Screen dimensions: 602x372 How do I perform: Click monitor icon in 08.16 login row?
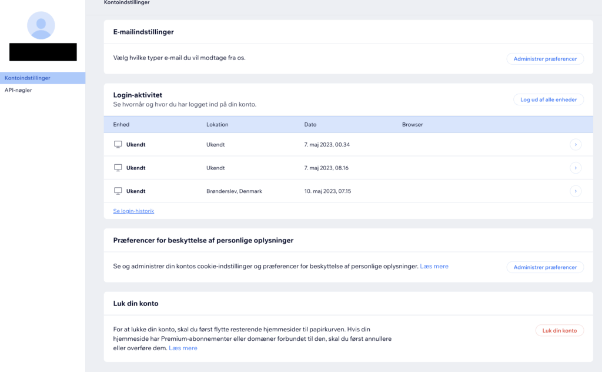point(118,168)
